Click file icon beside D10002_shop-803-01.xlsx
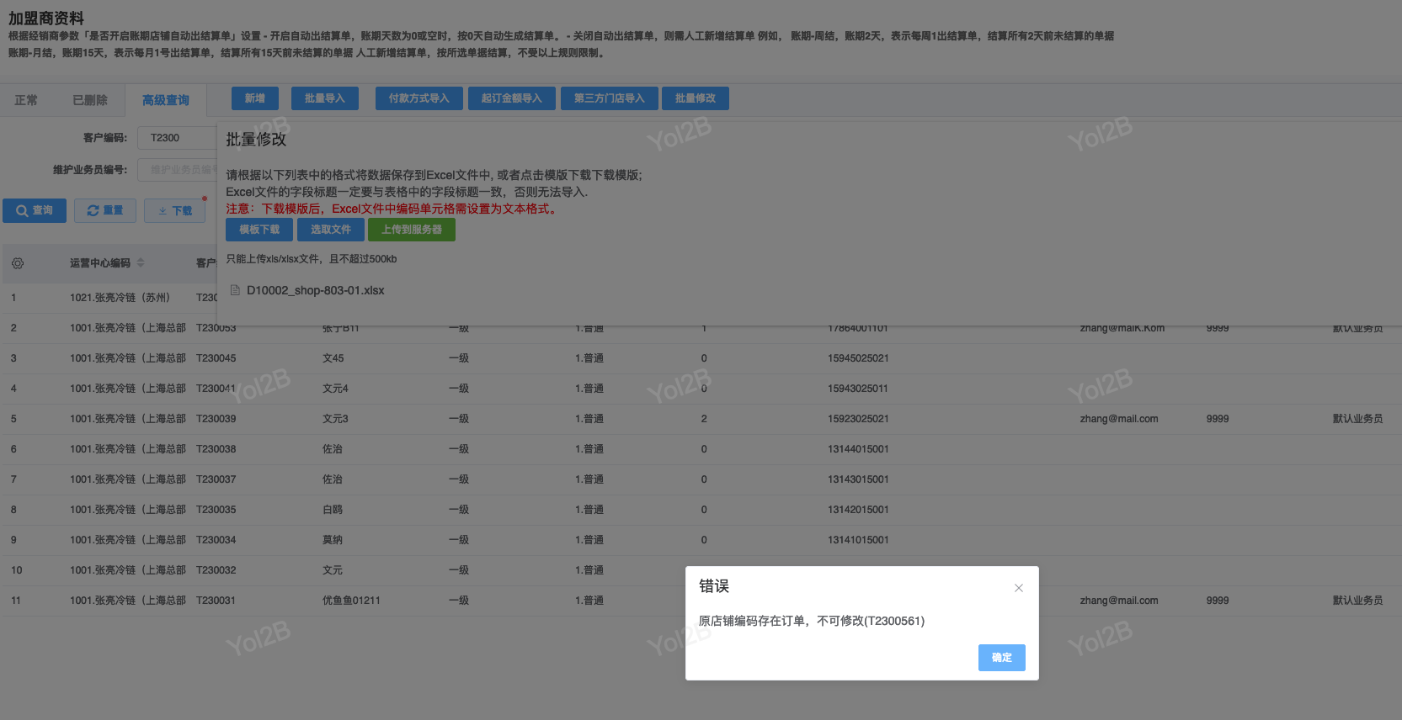Screen dimensions: 1402x720 pyautogui.click(x=235, y=290)
